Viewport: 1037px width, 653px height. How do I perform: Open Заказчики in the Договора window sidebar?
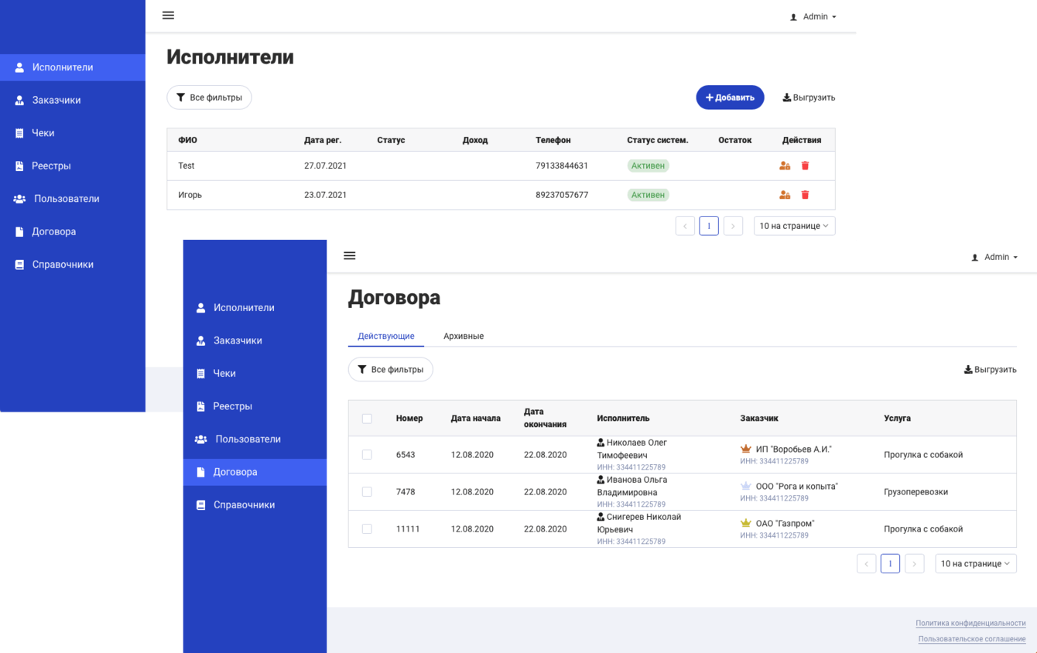[x=255, y=340]
